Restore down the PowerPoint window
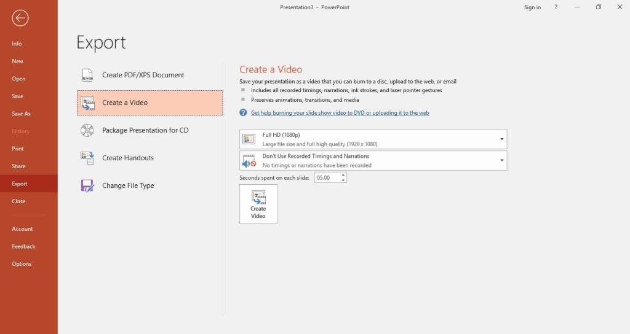Viewport: 630px width, 334px height. [x=599, y=7]
